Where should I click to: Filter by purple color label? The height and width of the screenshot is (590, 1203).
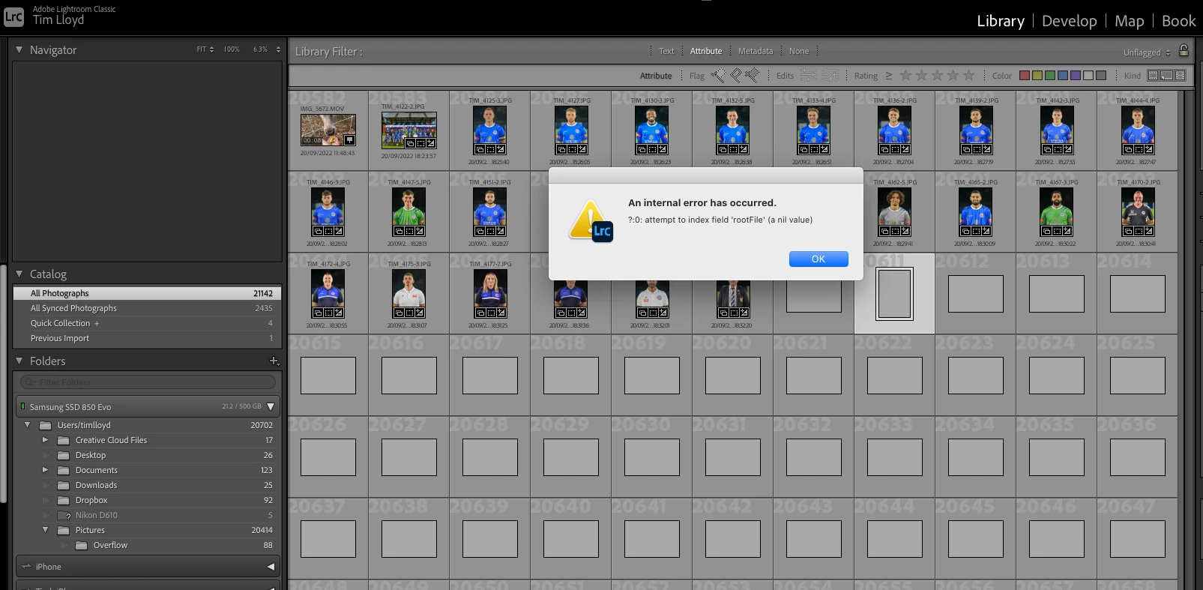[1076, 76]
